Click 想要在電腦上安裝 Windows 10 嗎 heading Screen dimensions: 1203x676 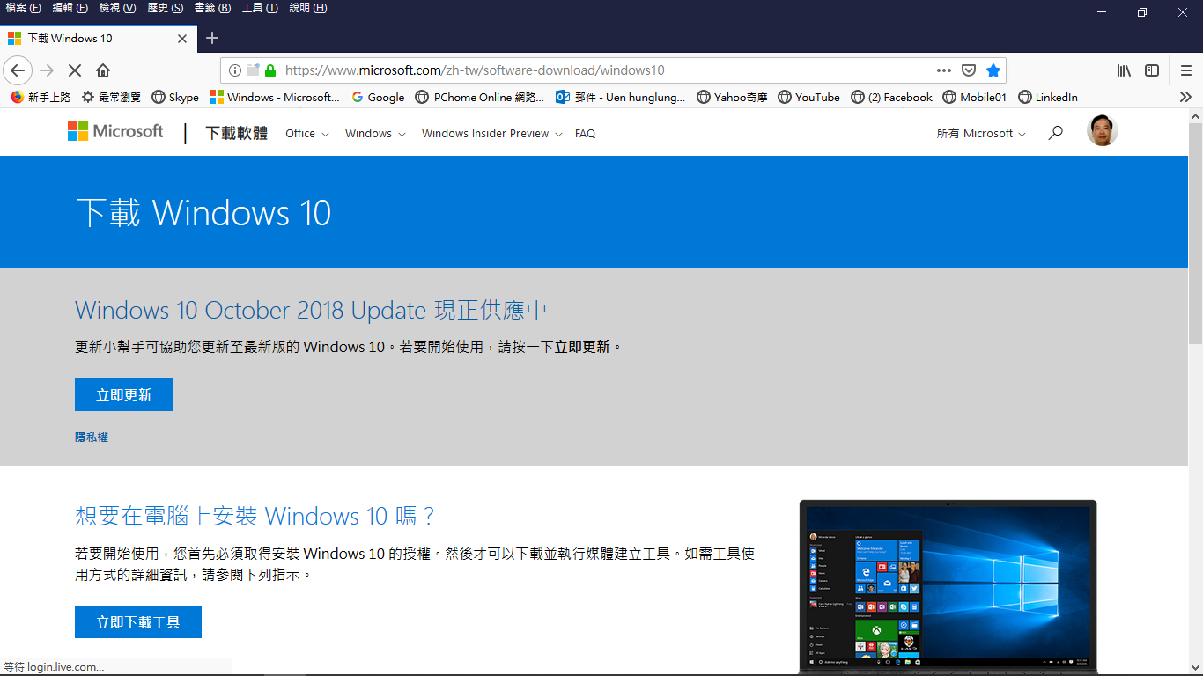tap(255, 516)
